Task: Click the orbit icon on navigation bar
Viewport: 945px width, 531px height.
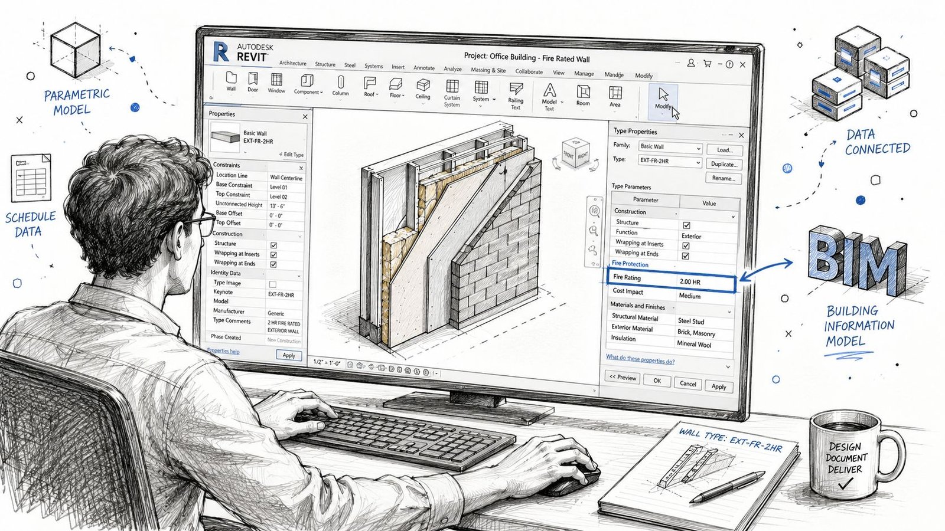Action: tap(592, 250)
